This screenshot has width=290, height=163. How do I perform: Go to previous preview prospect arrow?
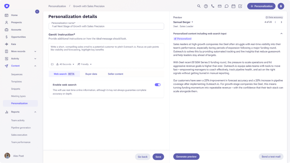click(x=276, y=22)
